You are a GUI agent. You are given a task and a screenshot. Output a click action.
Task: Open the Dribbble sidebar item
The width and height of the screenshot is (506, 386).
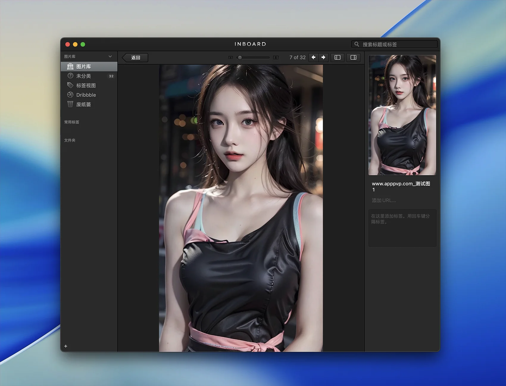86,95
